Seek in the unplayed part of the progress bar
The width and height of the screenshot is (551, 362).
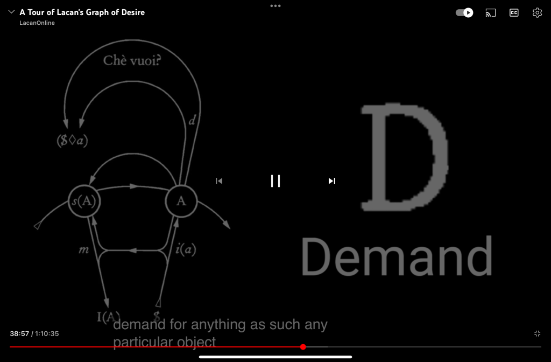(423, 347)
